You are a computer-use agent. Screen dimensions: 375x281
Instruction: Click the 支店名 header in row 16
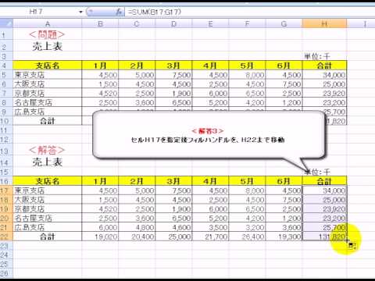pos(48,181)
